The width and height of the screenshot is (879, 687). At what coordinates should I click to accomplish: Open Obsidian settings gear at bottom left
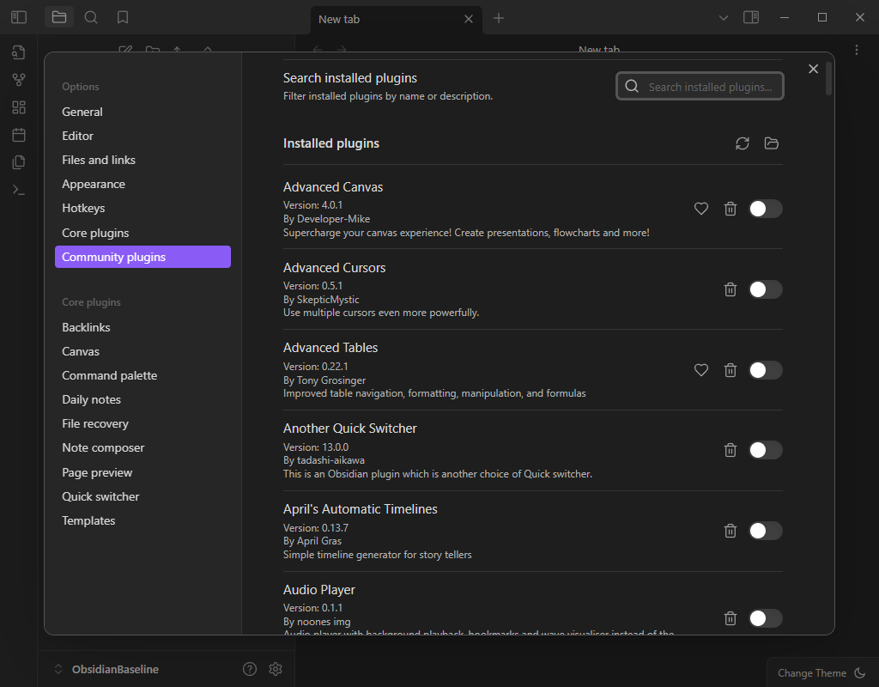275,668
